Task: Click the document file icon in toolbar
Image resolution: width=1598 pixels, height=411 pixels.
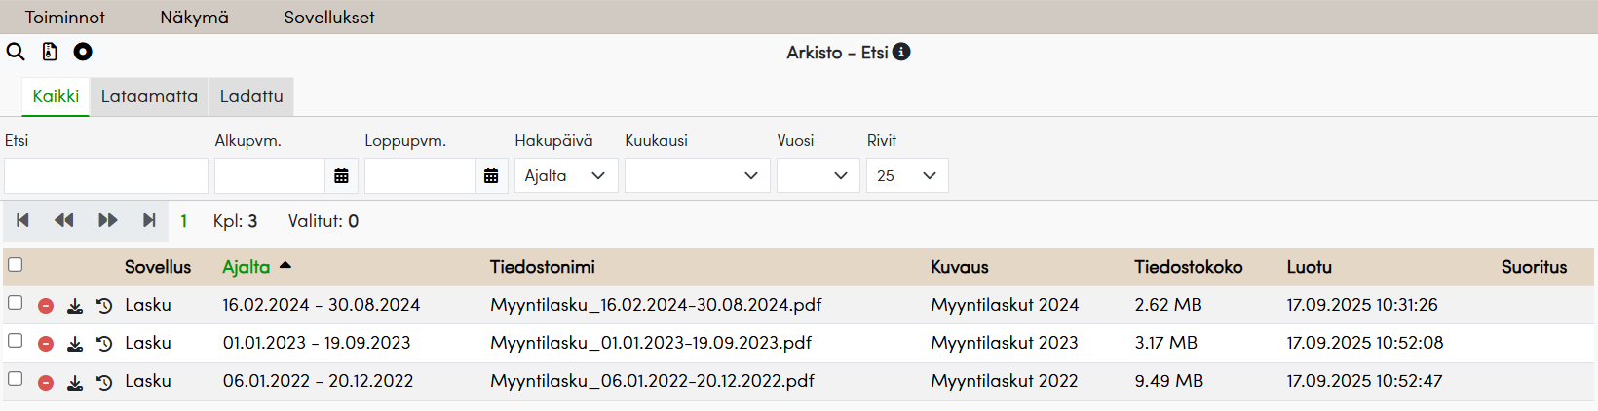Action: pos(50,52)
